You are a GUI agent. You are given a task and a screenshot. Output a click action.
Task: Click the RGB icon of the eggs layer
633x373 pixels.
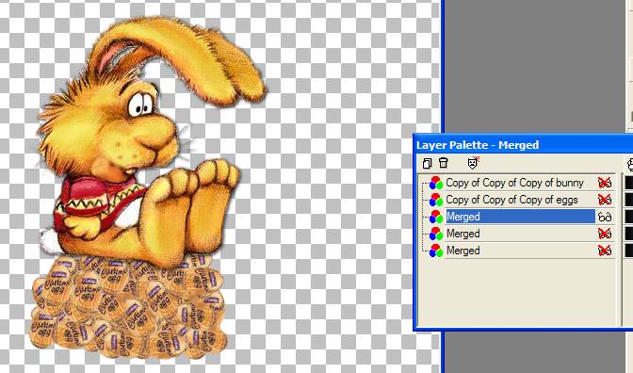435,200
